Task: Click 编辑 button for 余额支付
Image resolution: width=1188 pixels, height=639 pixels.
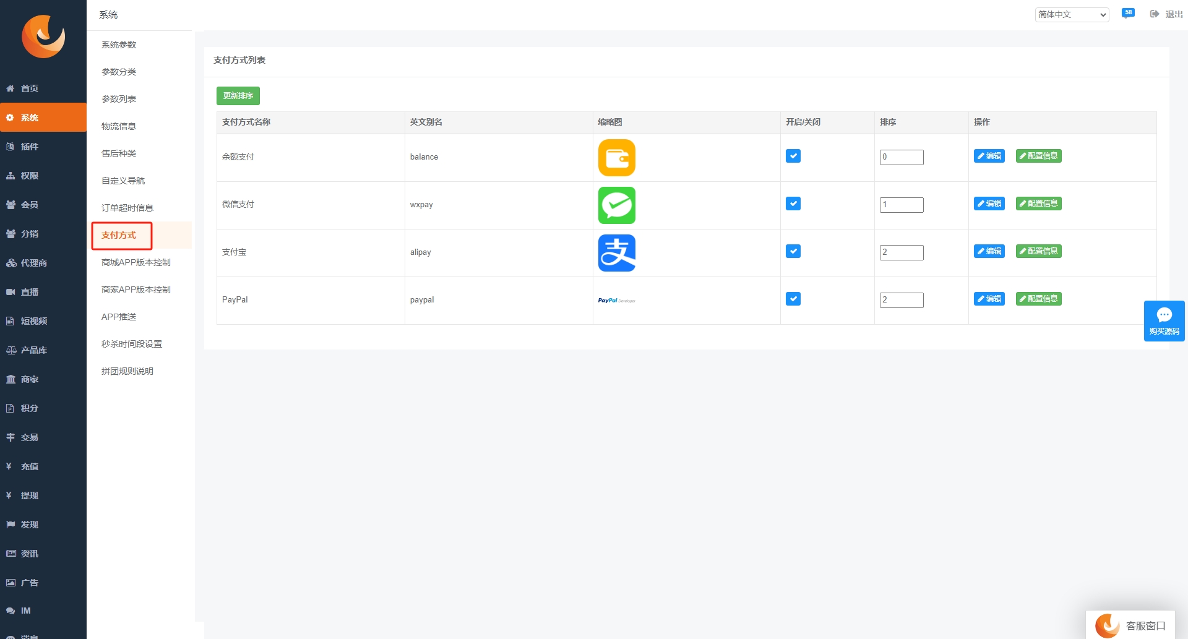Action: [x=989, y=156]
